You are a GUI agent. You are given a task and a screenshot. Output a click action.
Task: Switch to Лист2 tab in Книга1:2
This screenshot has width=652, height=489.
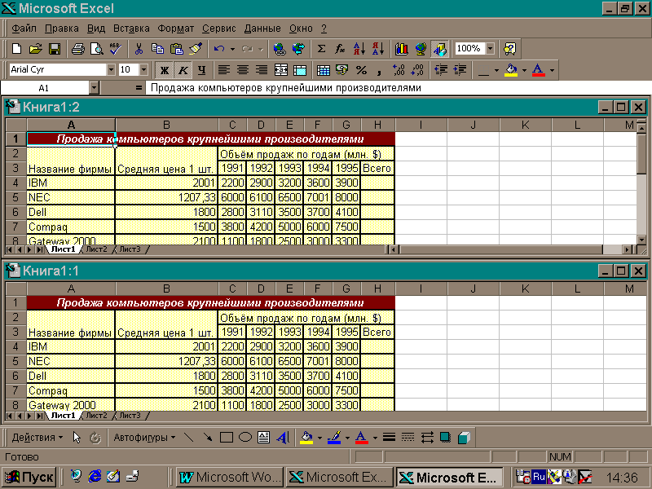pos(95,249)
